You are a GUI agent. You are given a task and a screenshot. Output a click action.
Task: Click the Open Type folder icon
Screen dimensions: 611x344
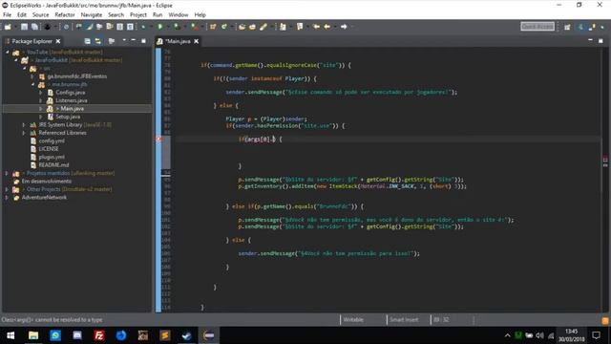[242, 27]
